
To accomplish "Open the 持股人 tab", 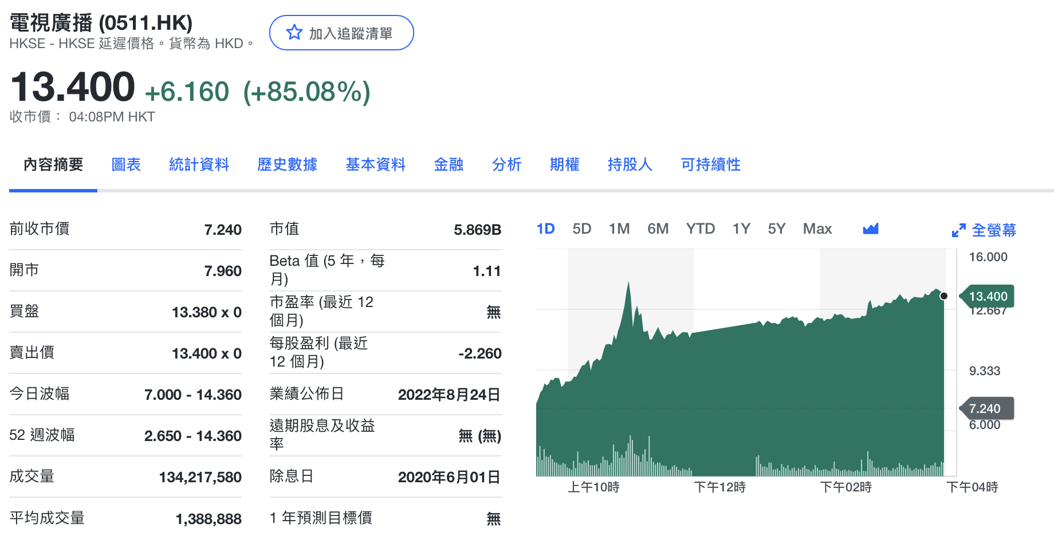I will click(630, 165).
